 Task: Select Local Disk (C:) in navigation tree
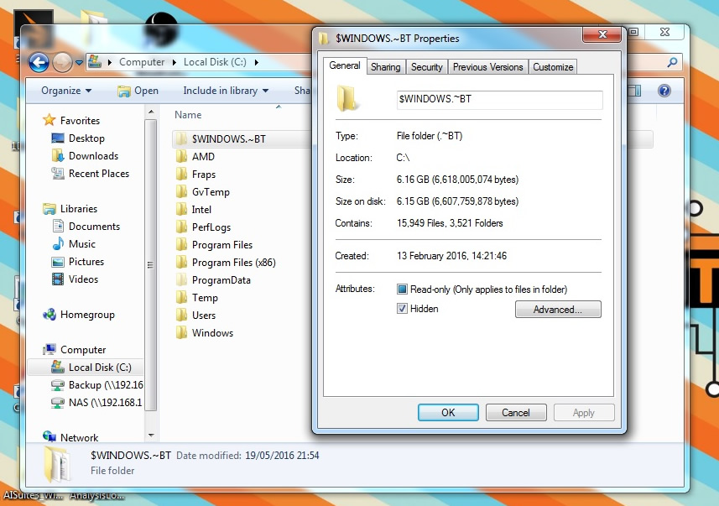[x=99, y=368]
